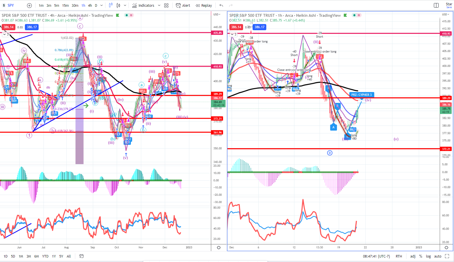This screenshot has width=454, height=262.
Task: Set date range to 6M
Action: pos(36,256)
